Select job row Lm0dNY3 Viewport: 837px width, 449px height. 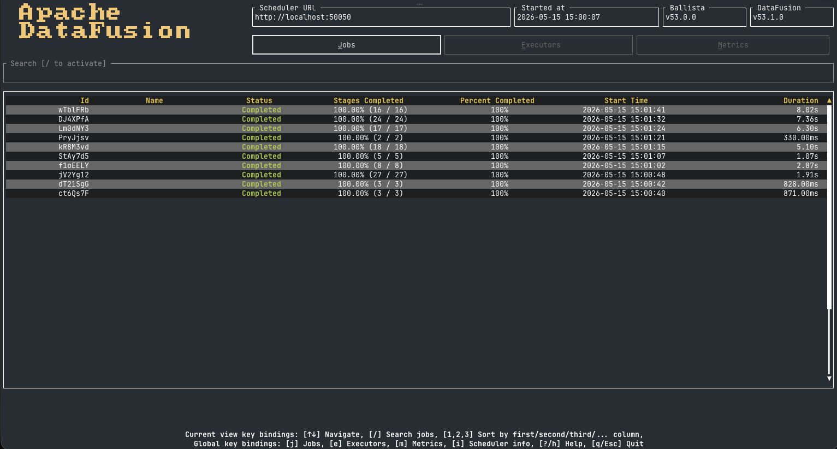[416, 128]
